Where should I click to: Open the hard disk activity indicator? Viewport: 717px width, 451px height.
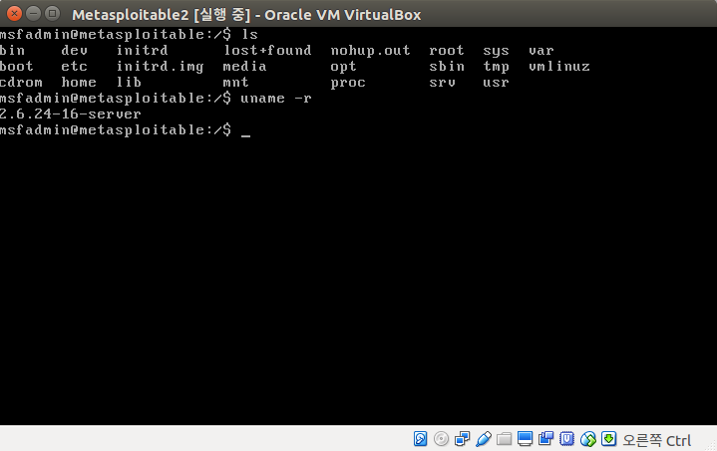click(x=420, y=439)
